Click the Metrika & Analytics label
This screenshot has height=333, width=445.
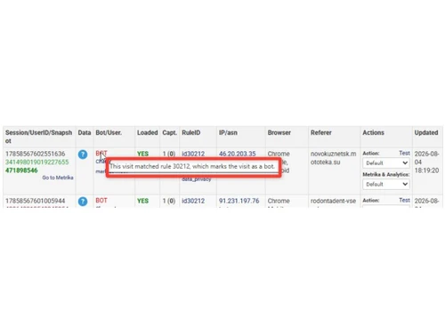[386, 175]
